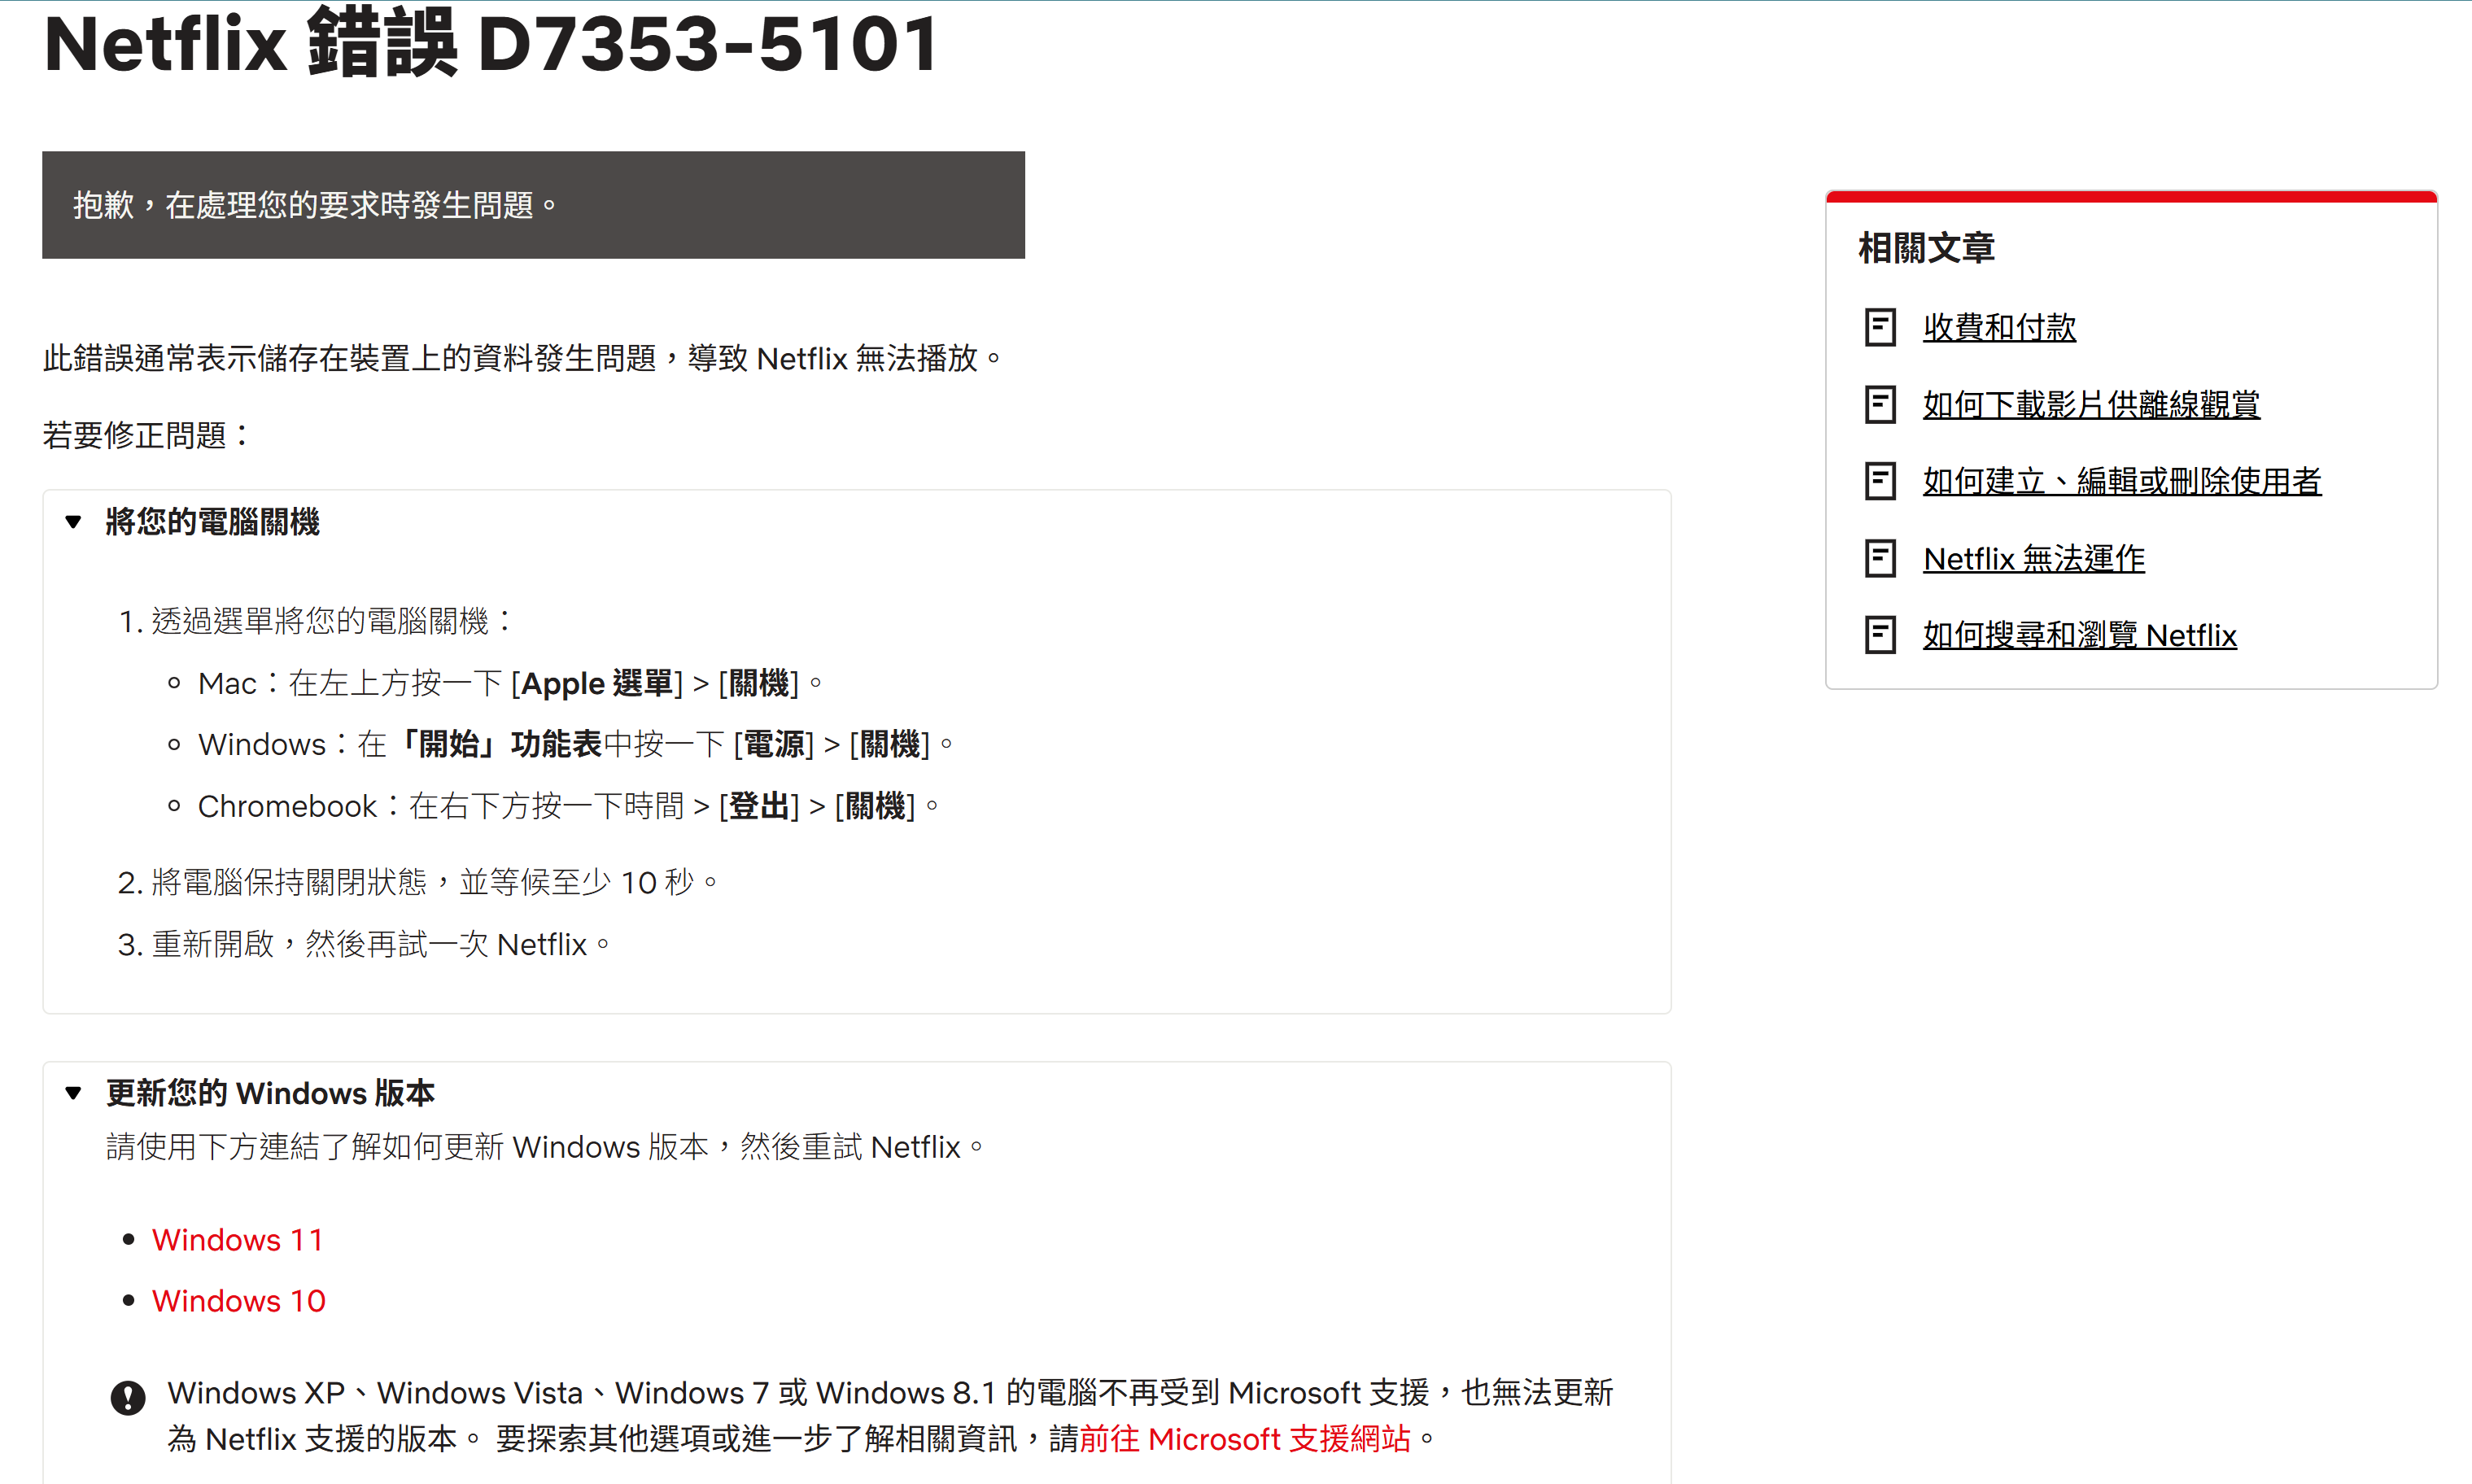Click the document icon beside 如何下載影片供離線觀賞
Viewport: 2472px width, 1484px height.
coord(1880,404)
